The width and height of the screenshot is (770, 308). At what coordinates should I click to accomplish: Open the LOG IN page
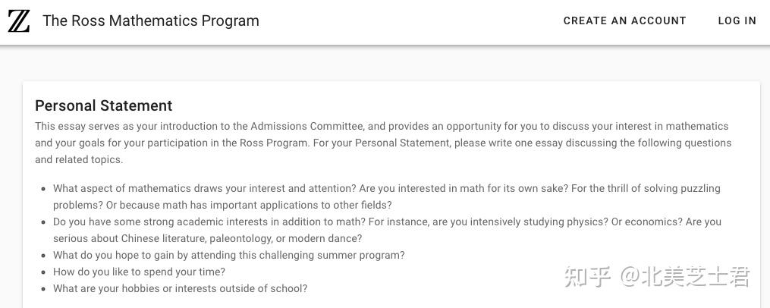tap(737, 21)
